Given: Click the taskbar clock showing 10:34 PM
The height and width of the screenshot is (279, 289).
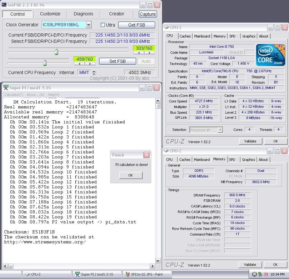Looking at the screenshot, I should coord(277,274).
